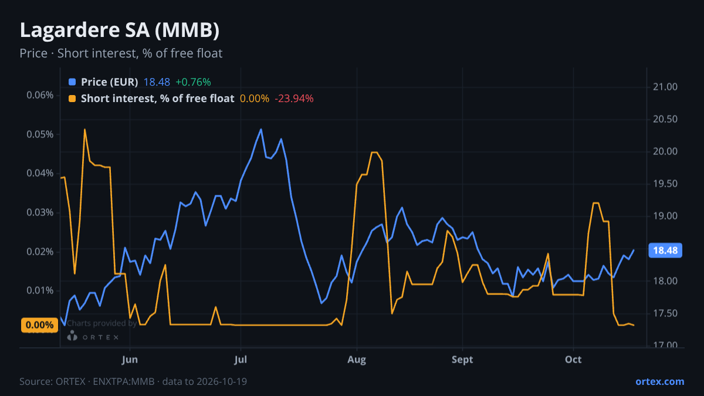Click the orange Short interest legend swatch
704x396 pixels.
72,99
